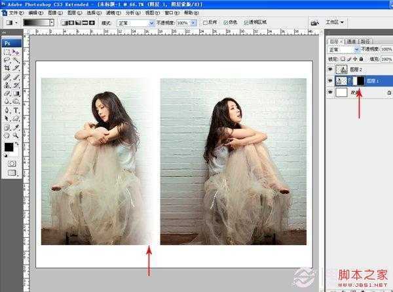
Task: Toggle the 仿色 (Dither) checkbox
Action: (227, 23)
